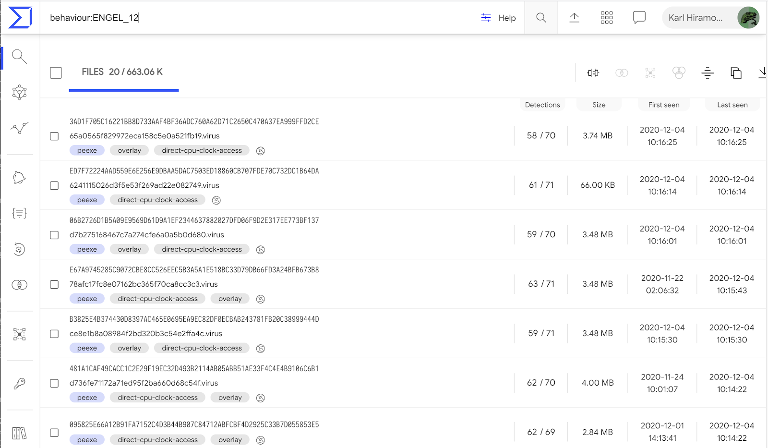Screen dimensions: 768x448
Task: Open the upload file icon
Action: click(x=574, y=18)
